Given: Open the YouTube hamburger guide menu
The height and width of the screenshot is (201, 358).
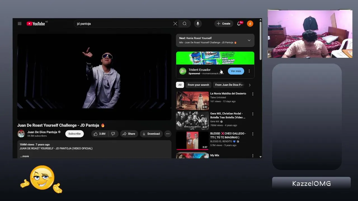Looking at the screenshot, I should pyautogui.click(x=20, y=24).
